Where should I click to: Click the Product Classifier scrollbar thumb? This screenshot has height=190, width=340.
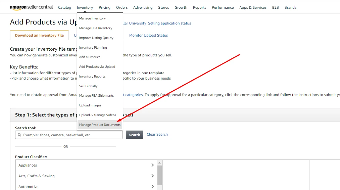click(159, 176)
